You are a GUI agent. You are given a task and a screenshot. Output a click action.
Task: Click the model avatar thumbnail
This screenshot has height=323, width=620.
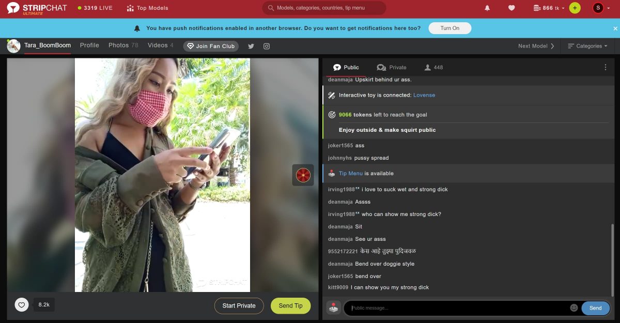pyautogui.click(x=13, y=46)
